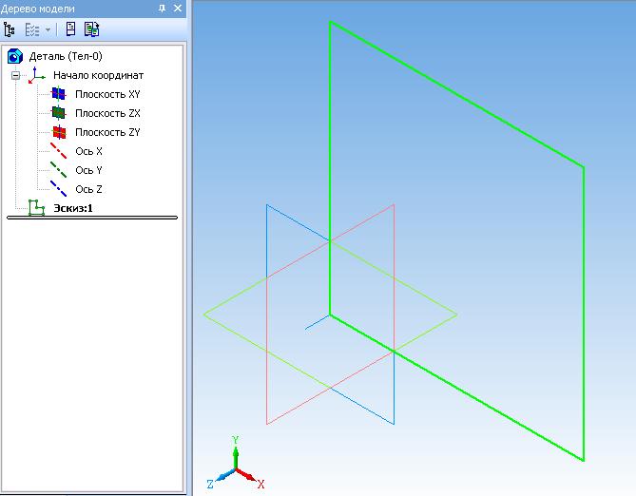Click the Эскиз:1 sketch icon

pyautogui.click(x=36, y=207)
